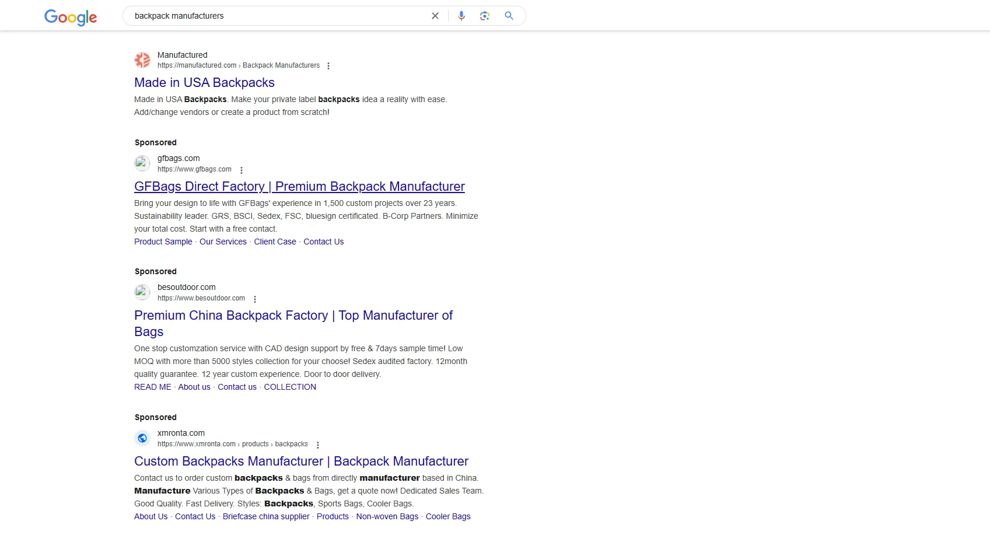
Task: Follow Products sitelink
Action: (333, 516)
